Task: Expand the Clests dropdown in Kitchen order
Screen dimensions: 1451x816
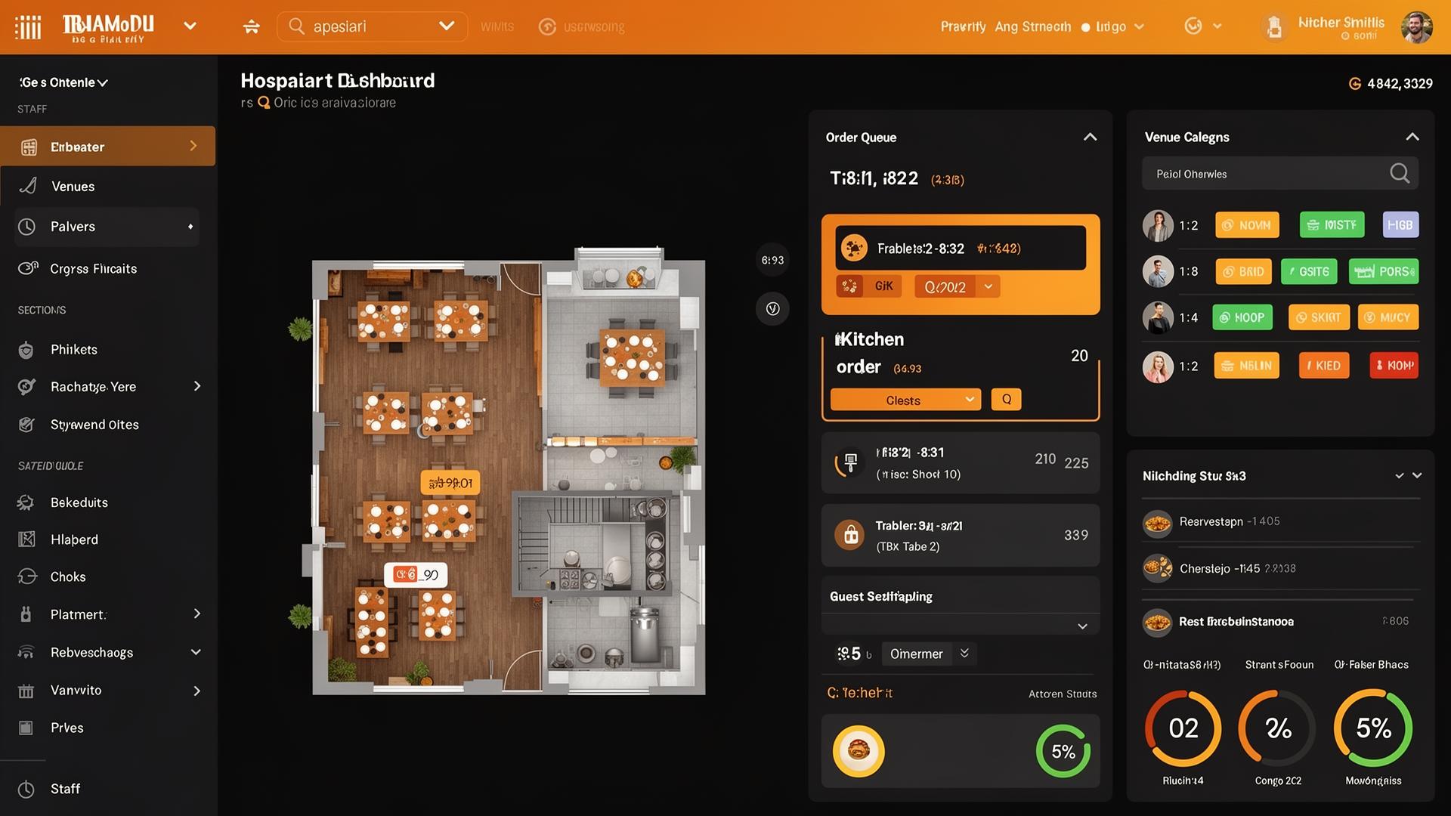Action: pos(905,399)
